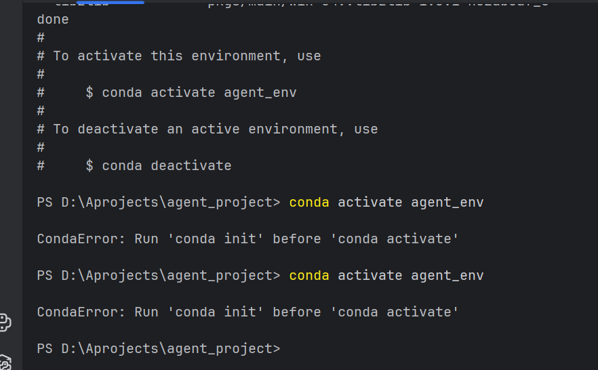This screenshot has width=598, height=370.
Task: Open the Python Packages tool window icon
Action: click(x=5, y=363)
